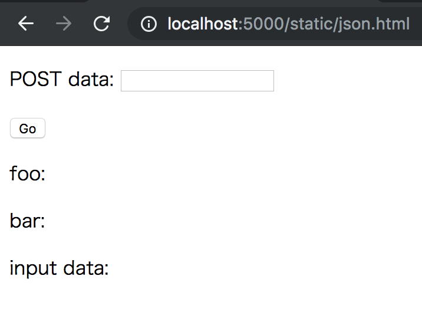This screenshot has height=315, width=422.
Task: Click the word input in bottom label
Action: (34, 268)
